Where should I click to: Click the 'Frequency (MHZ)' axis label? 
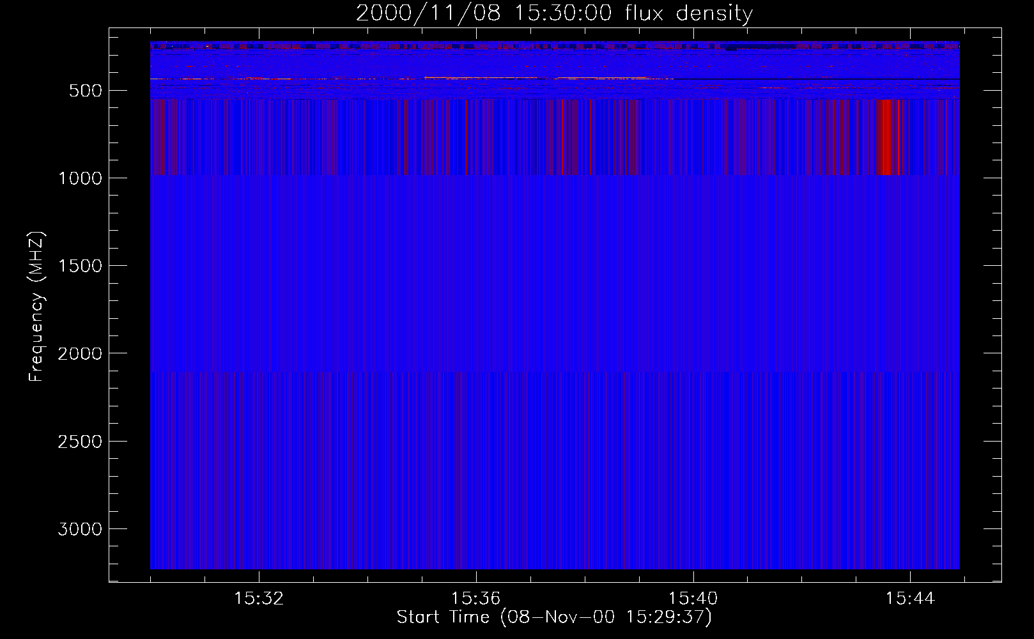click(x=36, y=307)
